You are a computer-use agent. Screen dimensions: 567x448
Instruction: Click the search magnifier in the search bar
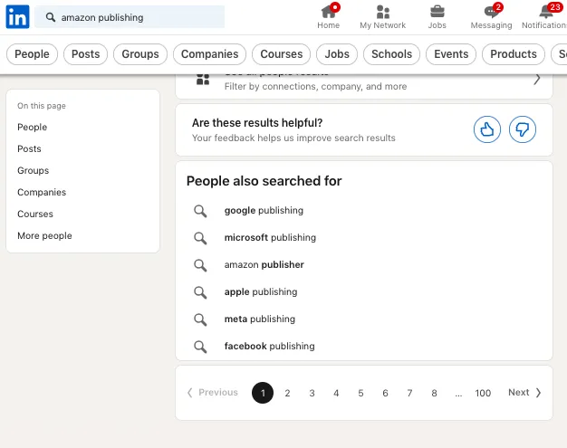tap(51, 17)
